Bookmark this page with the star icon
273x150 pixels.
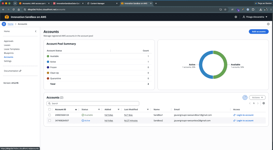(x=225, y=10)
